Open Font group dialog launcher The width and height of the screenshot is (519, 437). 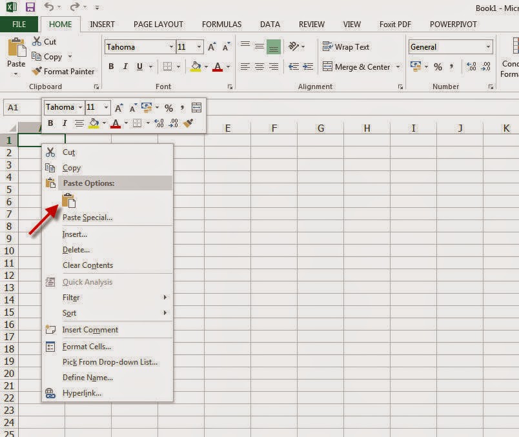pyautogui.click(x=230, y=86)
